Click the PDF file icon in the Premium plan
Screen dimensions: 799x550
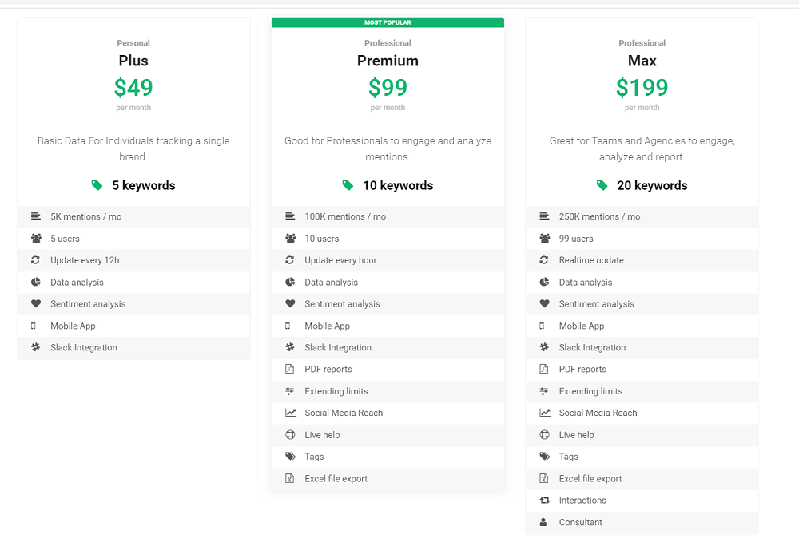[x=289, y=369]
